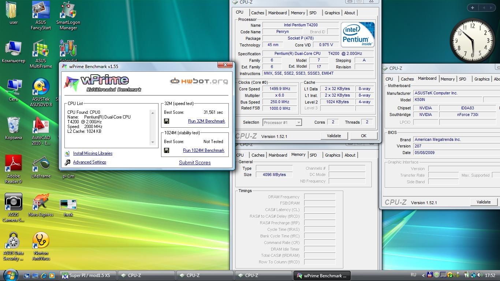Image resolution: width=500 pixels, height=281 pixels.
Task: Show hidden tray icons with the arrow
Action: (x=423, y=275)
